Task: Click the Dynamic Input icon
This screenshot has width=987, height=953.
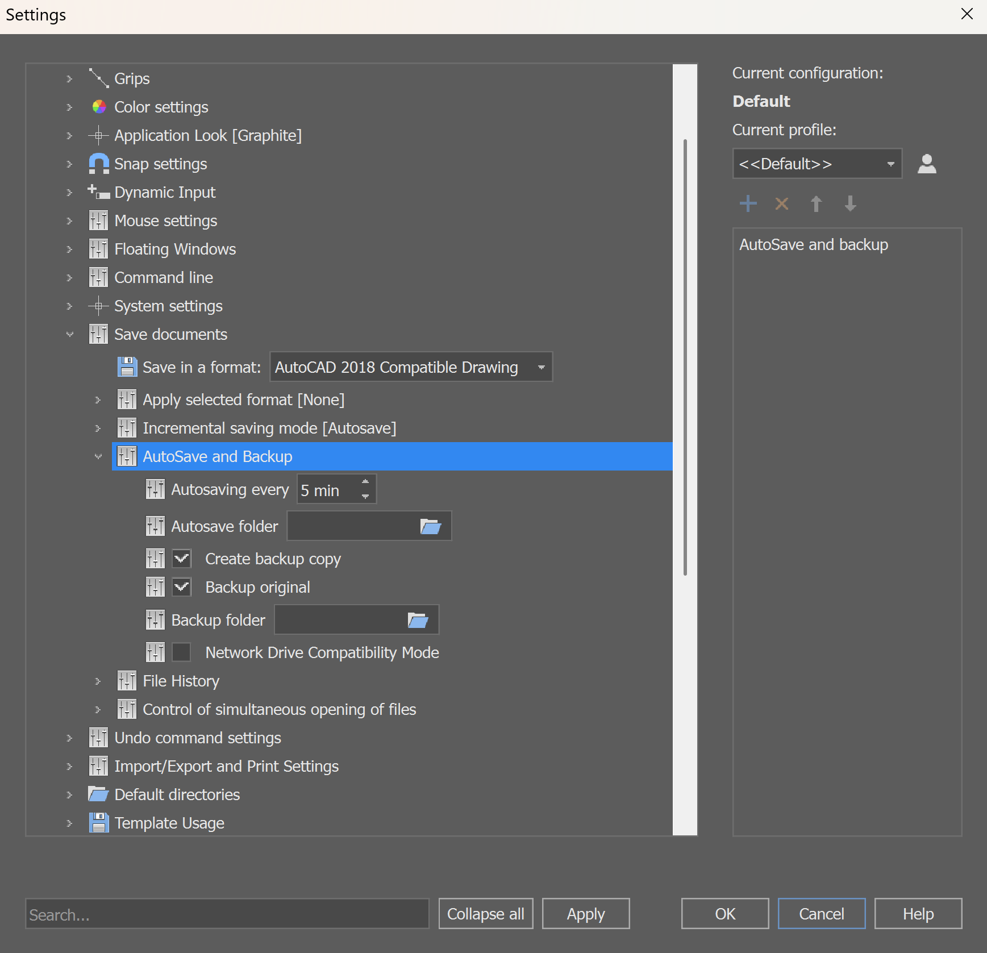Action: point(99,192)
